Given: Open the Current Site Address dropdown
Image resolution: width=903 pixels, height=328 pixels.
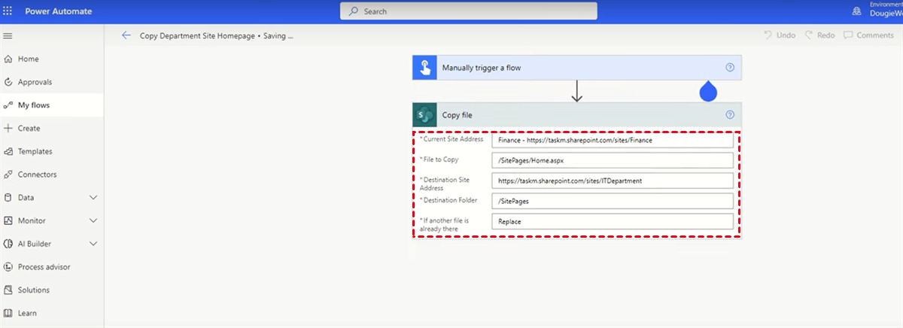Looking at the screenshot, I should tap(612, 140).
